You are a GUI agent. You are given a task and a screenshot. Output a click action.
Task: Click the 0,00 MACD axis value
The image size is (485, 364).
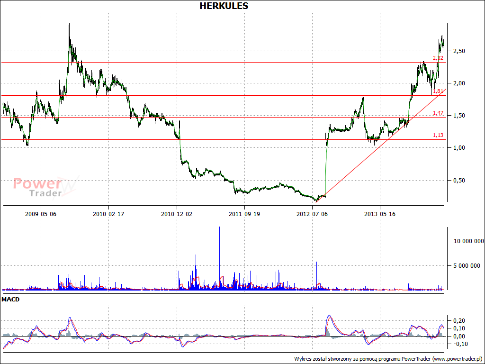point(458,337)
